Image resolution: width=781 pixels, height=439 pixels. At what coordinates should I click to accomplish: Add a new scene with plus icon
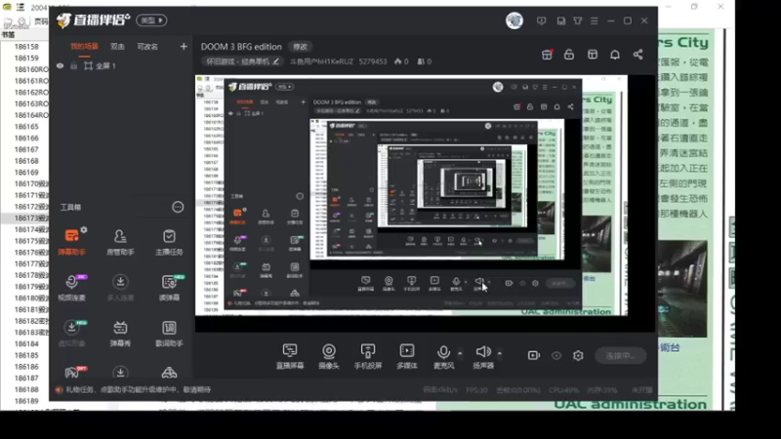(x=184, y=46)
